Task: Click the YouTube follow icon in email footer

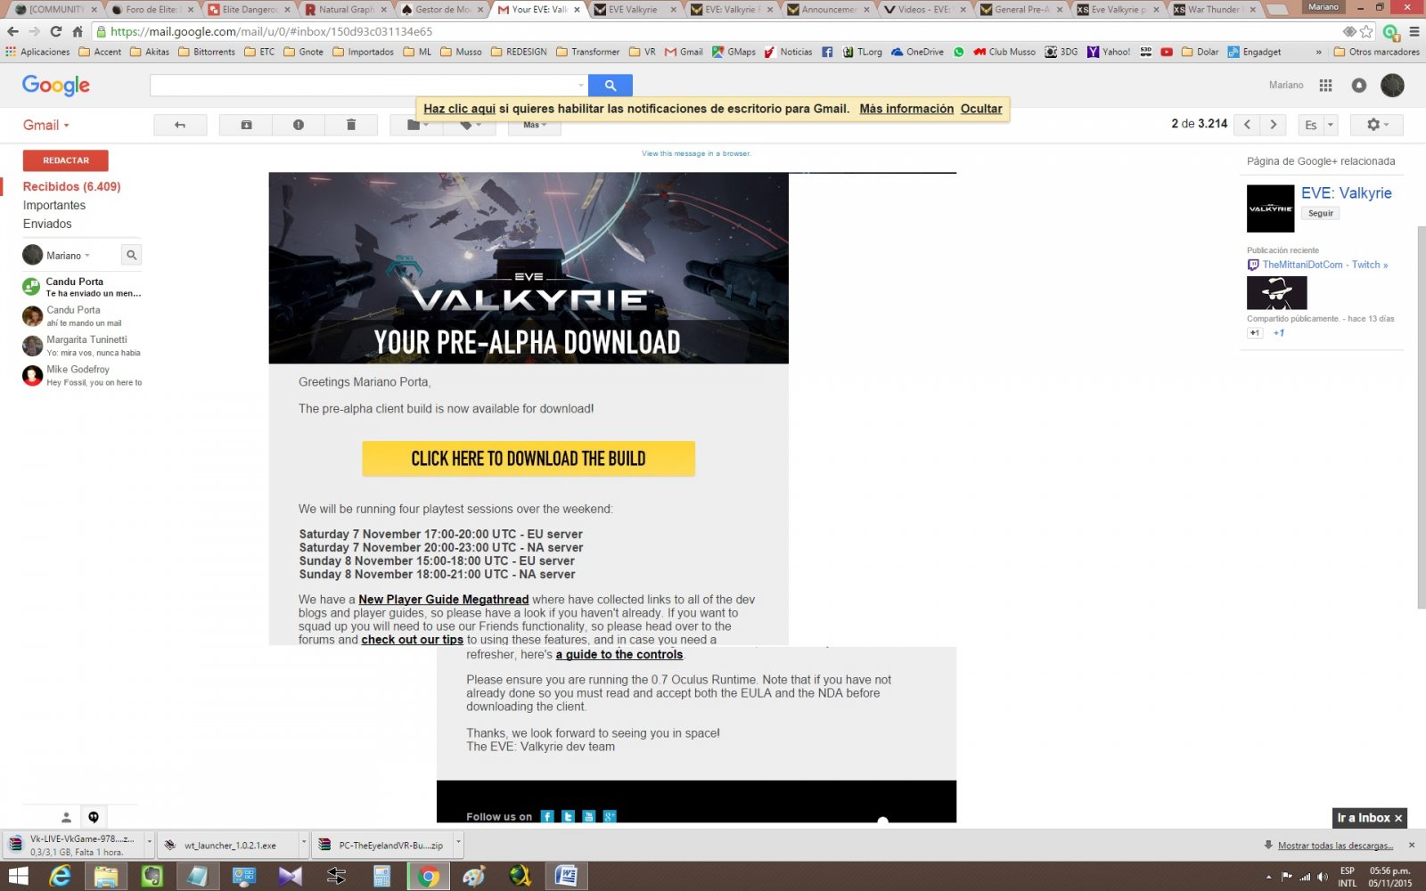Action: [x=588, y=816]
